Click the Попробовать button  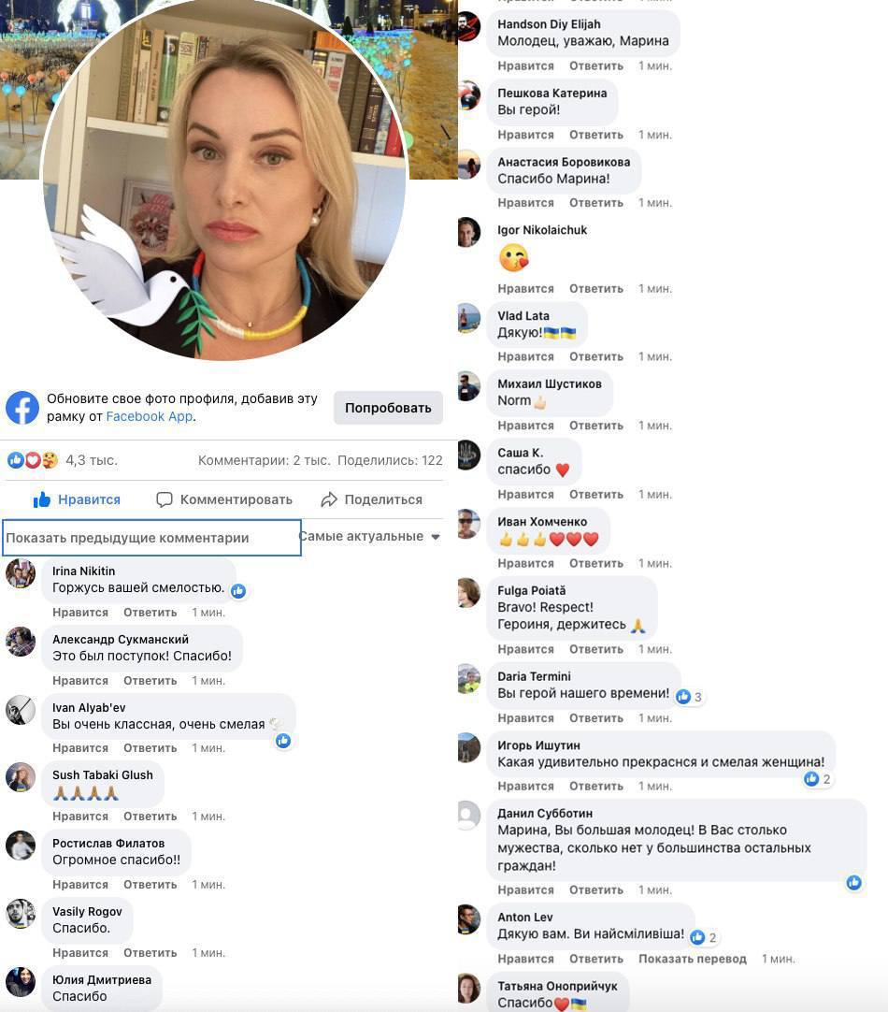tap(388, 408)
